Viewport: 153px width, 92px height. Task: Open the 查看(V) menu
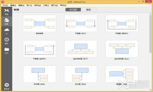21,5
